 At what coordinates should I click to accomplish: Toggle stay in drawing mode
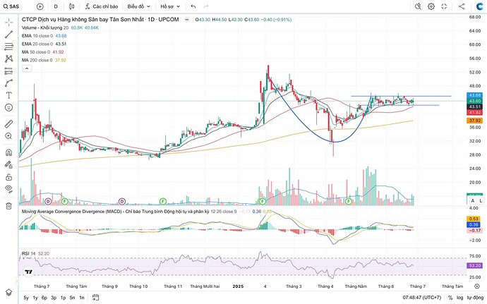tap(8, 164)
